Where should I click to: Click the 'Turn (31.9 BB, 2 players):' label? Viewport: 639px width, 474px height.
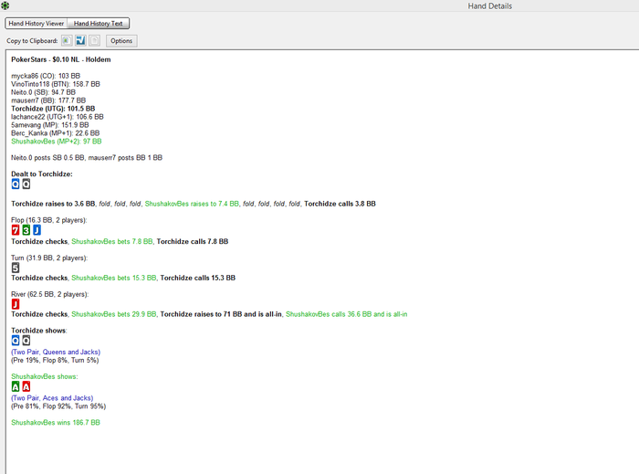click(x=49, y=258)
